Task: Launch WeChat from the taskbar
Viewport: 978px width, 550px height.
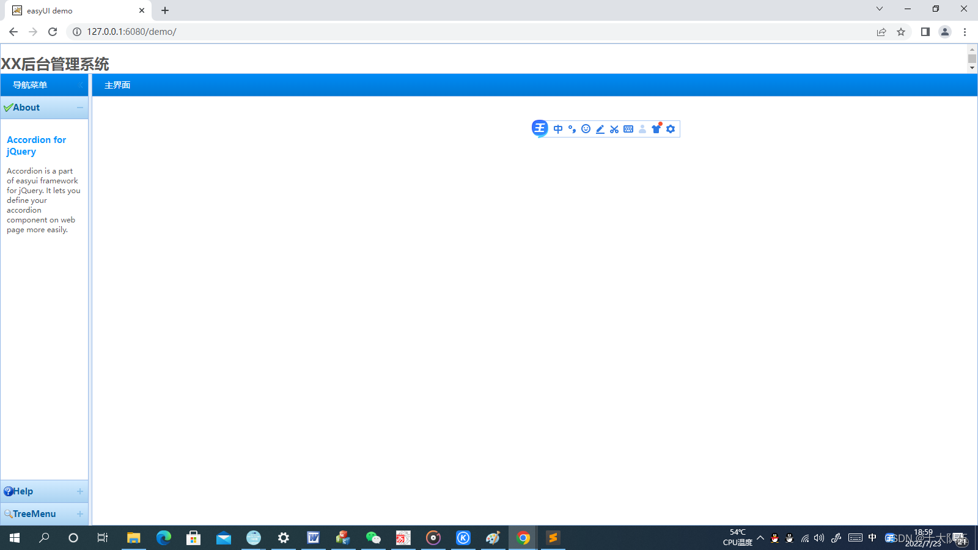Action: [373, 538]
